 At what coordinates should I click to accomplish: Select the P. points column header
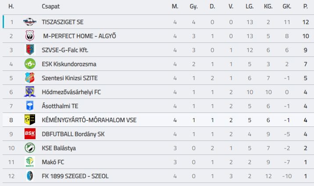point(305,7)
